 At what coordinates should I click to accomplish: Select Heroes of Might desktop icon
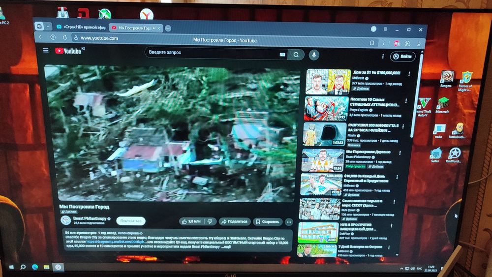pyautogui.click(x=466, y=81)
